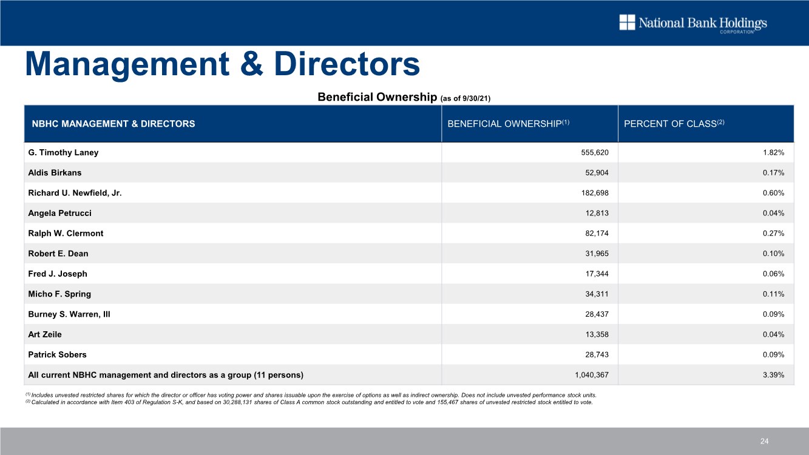
Task: Select the name Robert E. Dean
Action: pyautogui.click(x=58, y=254)
